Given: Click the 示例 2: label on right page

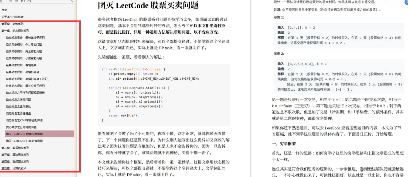Looking at the screenshot, I should (x=279, y=54).
